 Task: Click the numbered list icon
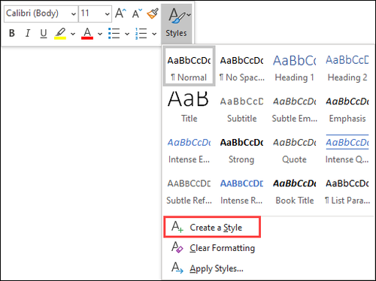point(141,33)
